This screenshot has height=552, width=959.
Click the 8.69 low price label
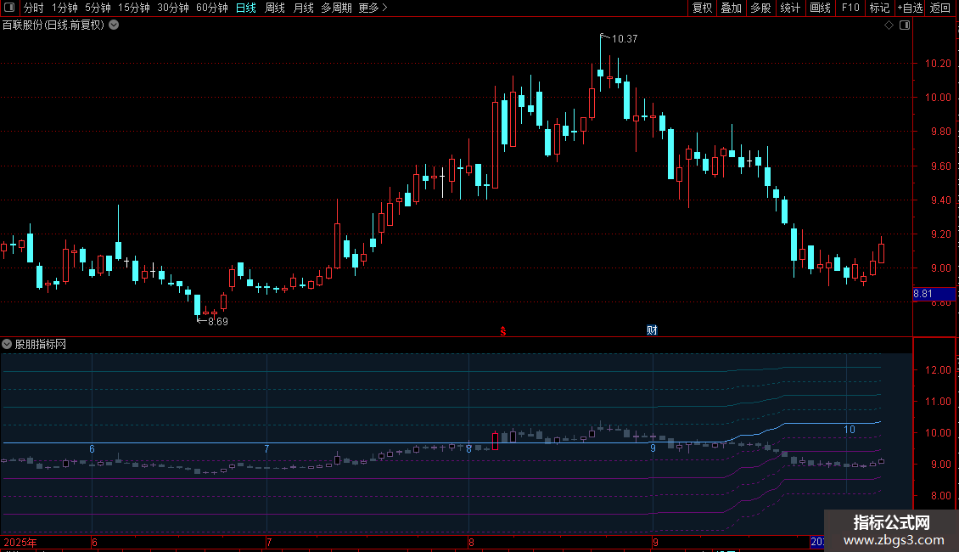pyautogui.click(x=218, y=321)
